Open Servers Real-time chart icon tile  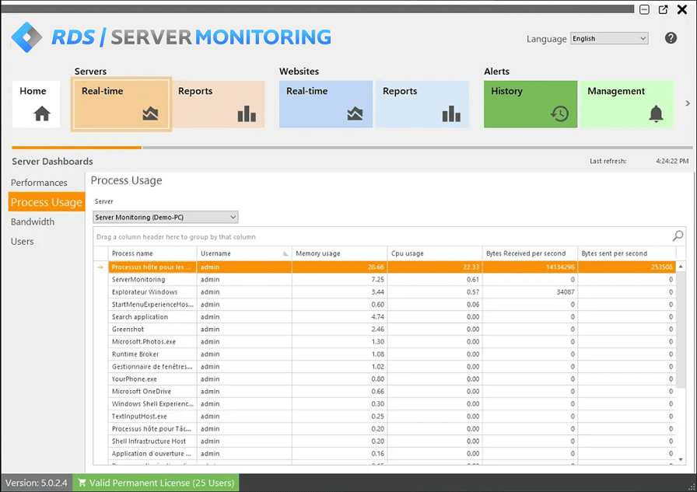click(150, 114)
